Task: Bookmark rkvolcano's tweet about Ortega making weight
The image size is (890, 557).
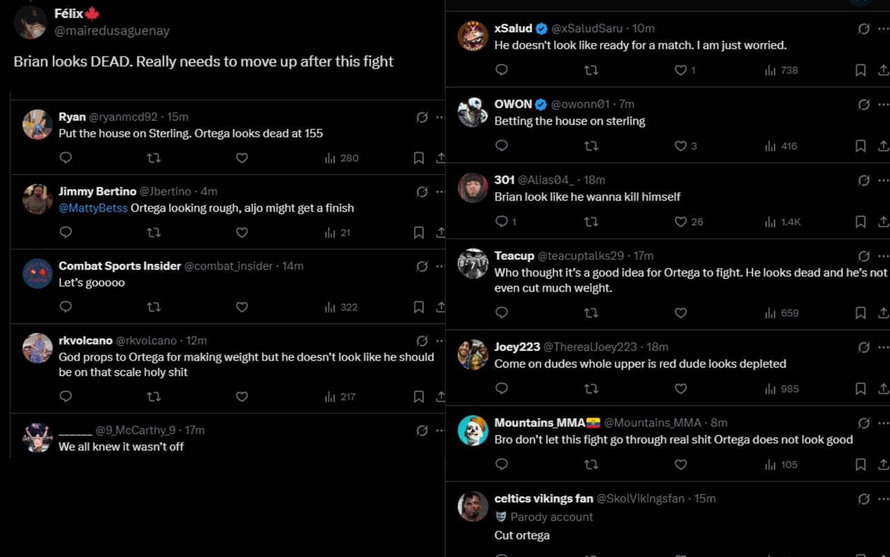Action: 418,397
